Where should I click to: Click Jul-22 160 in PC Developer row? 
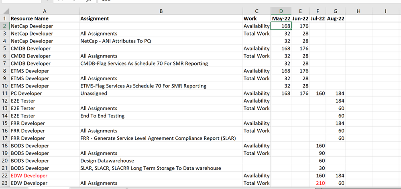pos(318,94)
